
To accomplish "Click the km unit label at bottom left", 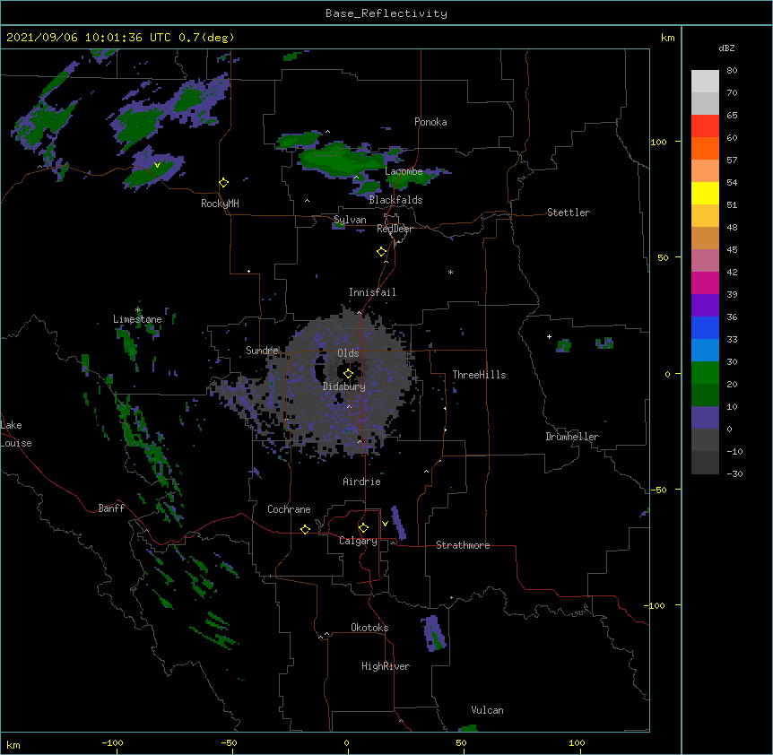I will pyautogui.click(x=13, y=745).
